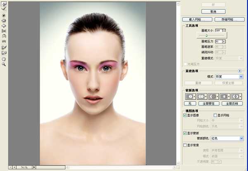Toggle the 显示图像 (show image) checkbox

pos(185,115)
